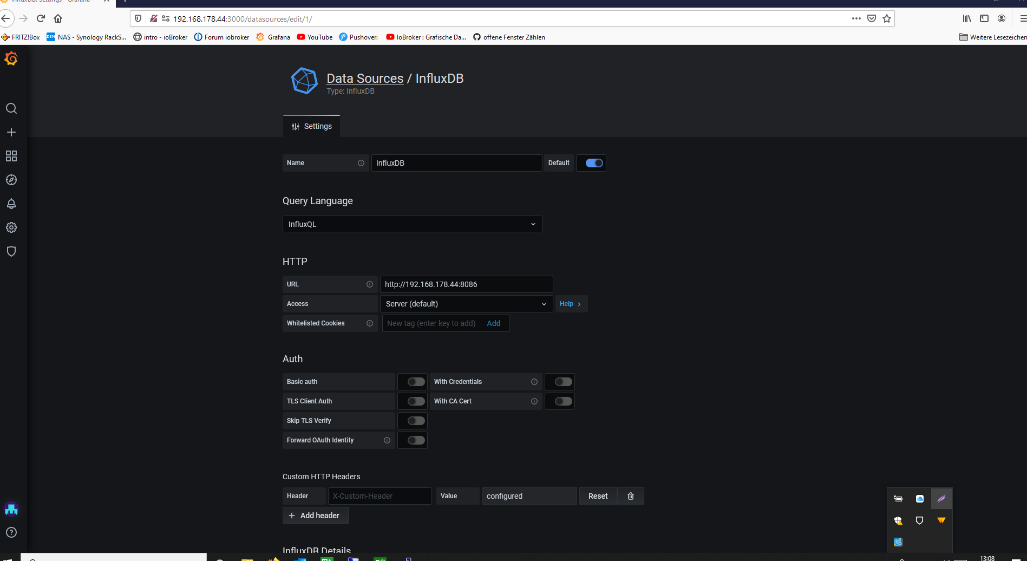This screenshot has width=1027, height=561.
Task: Open Grafana search icon in sidebar
Action: click(x=11, y=108)
